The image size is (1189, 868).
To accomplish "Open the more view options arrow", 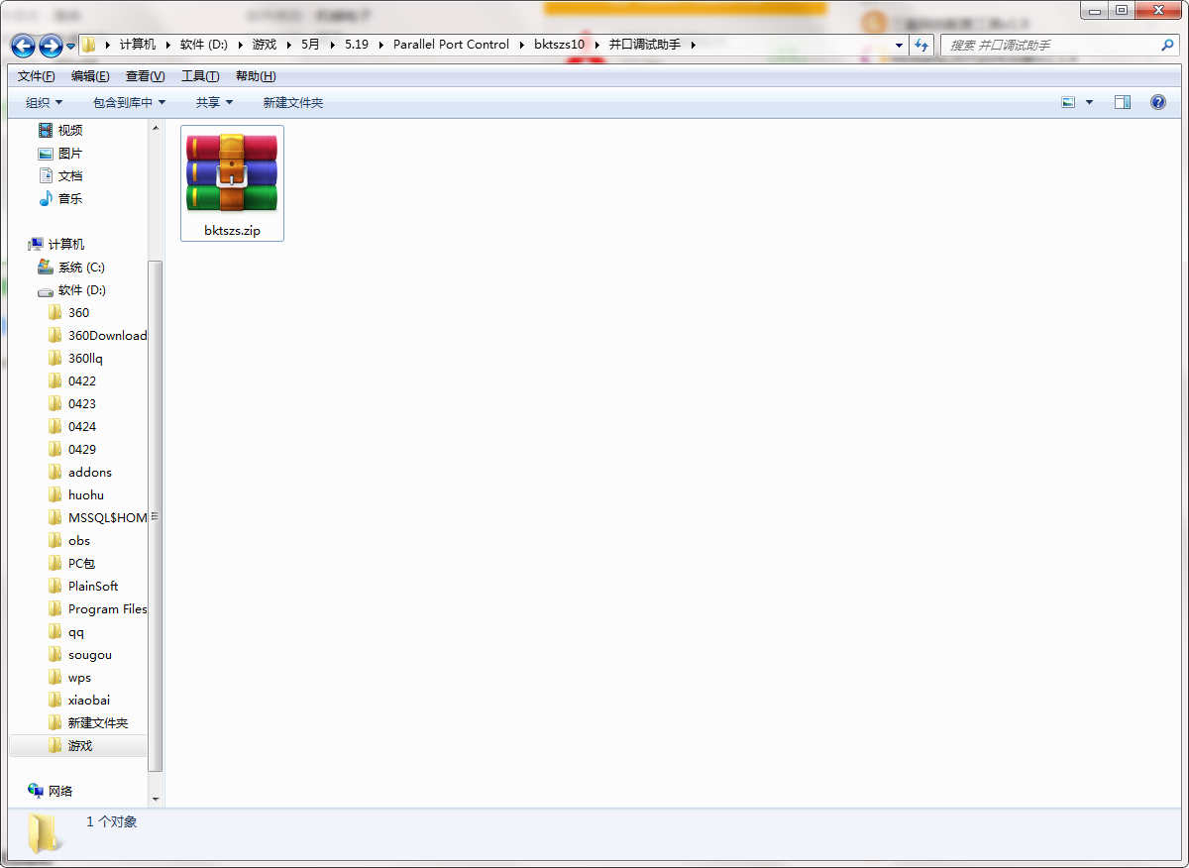I will tap(1089, 102).
